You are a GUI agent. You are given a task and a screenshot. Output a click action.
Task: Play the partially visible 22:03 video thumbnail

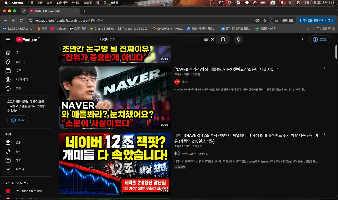(115, 54)
